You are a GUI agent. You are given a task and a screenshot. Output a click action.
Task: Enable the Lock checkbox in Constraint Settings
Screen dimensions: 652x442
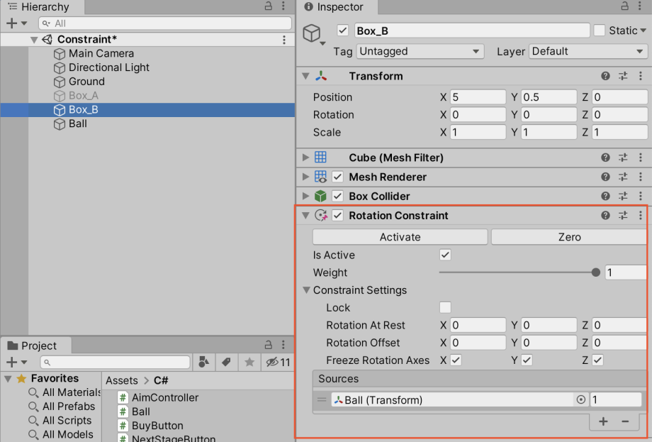pos(445,307)
